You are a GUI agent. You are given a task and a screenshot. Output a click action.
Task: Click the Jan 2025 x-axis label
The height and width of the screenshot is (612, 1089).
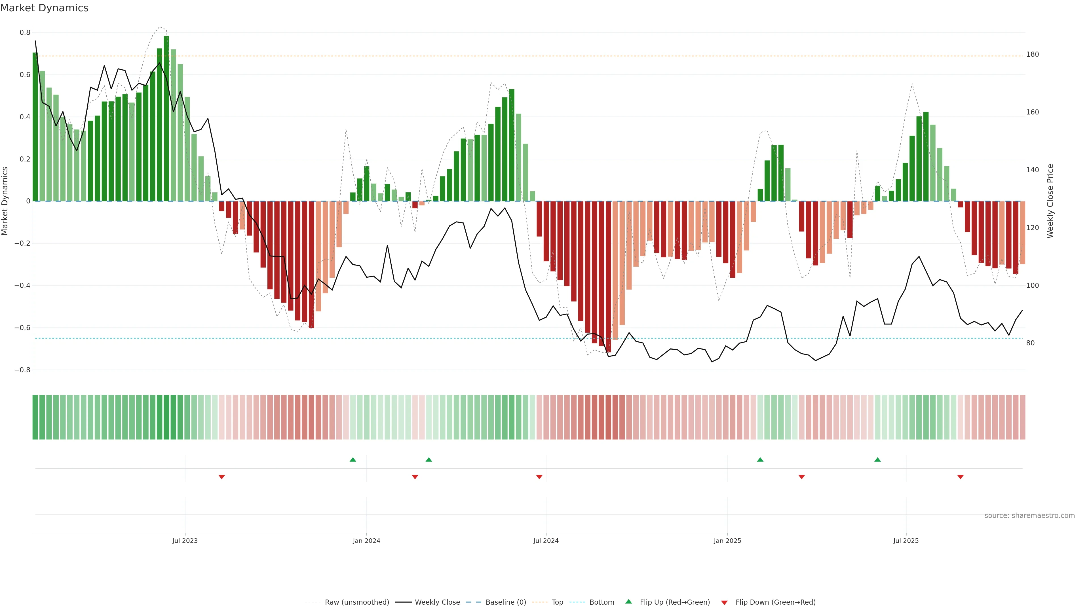pos(727,541)
